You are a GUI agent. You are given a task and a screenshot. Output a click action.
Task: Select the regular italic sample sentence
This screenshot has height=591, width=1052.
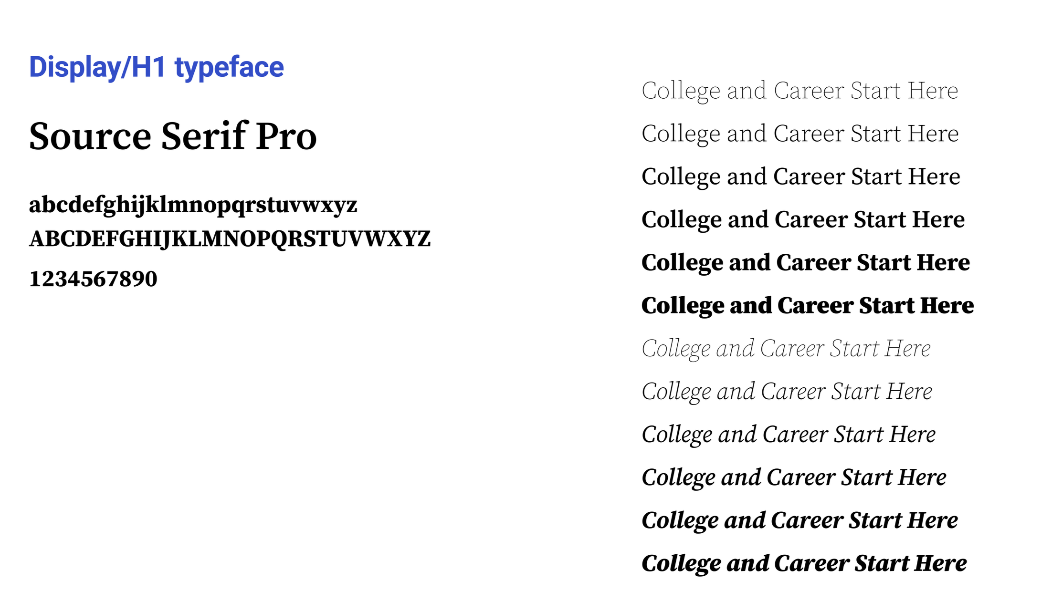(x=789, y=435)
